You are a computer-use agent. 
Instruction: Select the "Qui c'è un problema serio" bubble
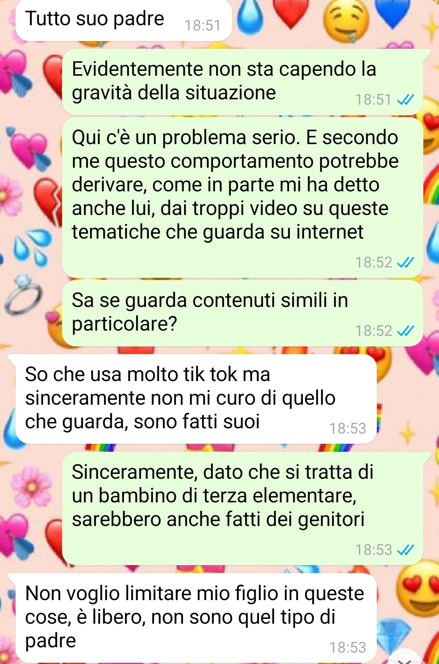(x=243, y=198)
